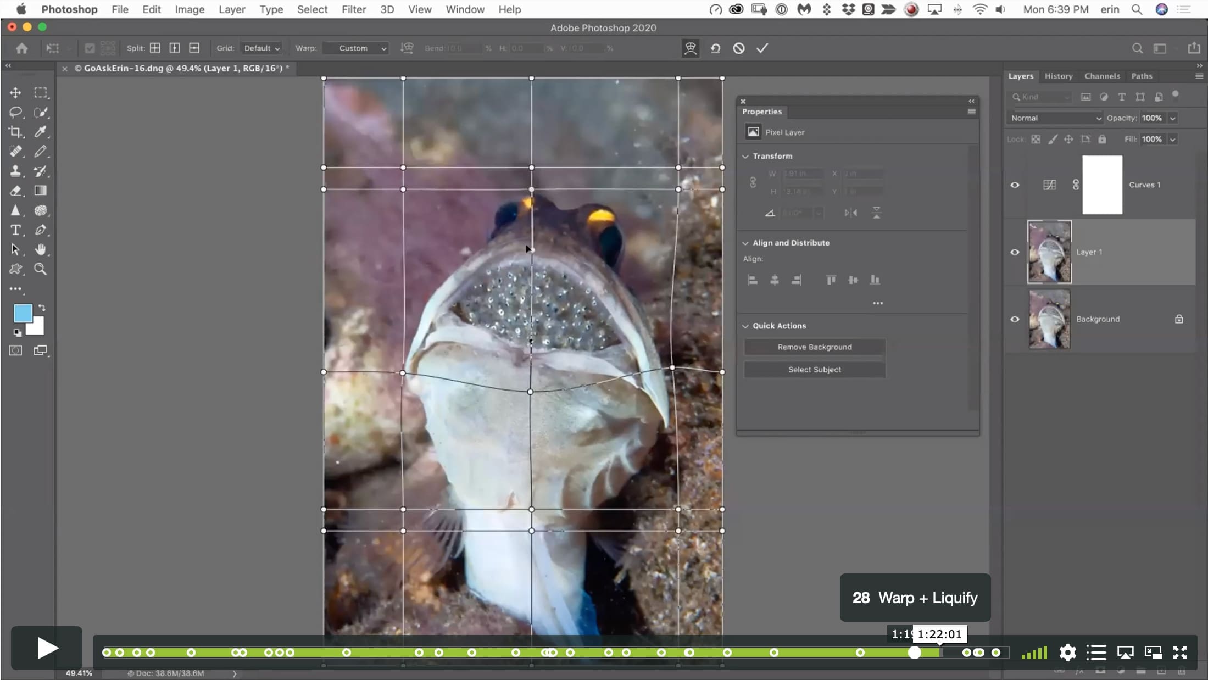1208x680 pixels.
Task: Open video player settings gear
Action: pos(1067,653)
